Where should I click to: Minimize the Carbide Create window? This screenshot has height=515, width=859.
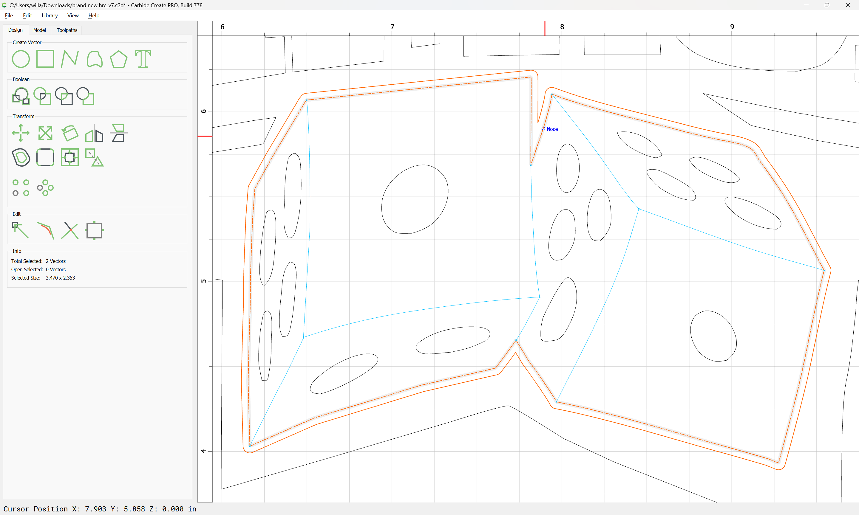(x=806, y=5)
